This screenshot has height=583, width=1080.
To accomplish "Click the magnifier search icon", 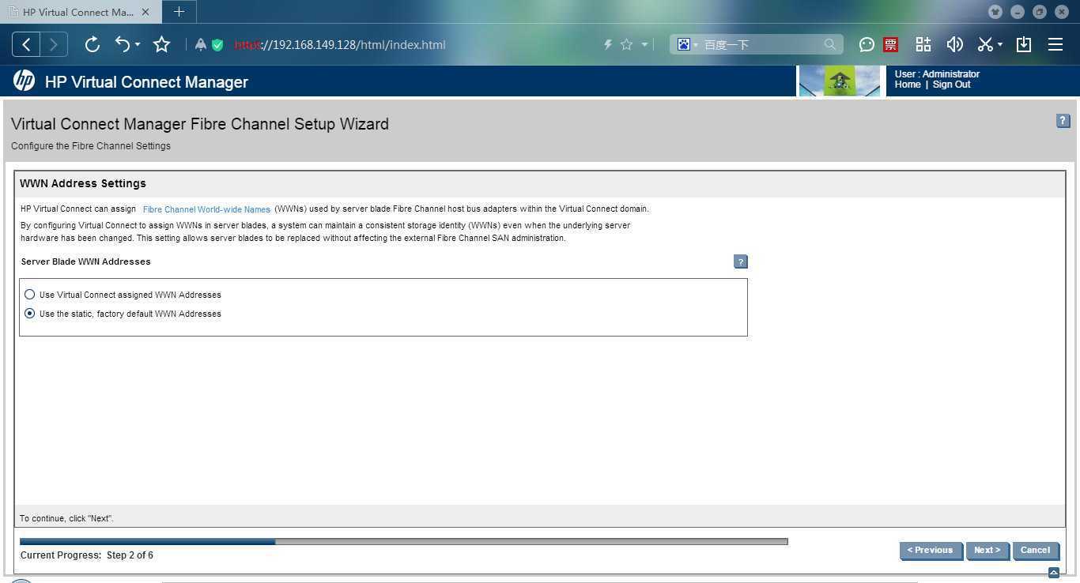I will (829, 45).
